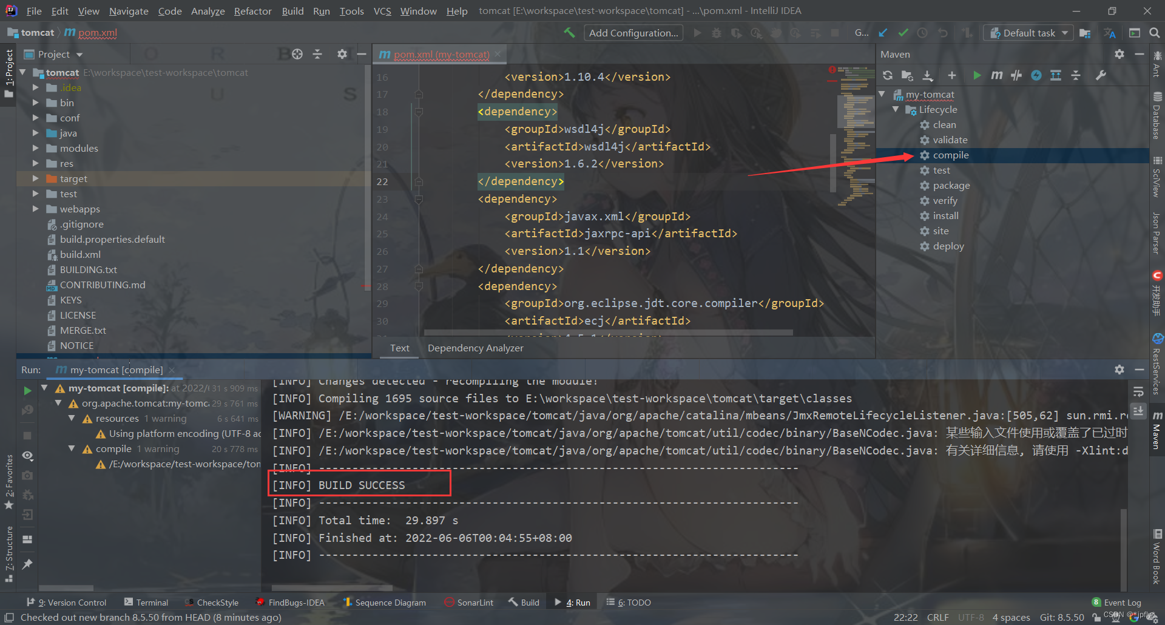Select build.xml file in Project tree
Image resolution: width=1165 pixels, height=625 pixels.
coord(80,254)
